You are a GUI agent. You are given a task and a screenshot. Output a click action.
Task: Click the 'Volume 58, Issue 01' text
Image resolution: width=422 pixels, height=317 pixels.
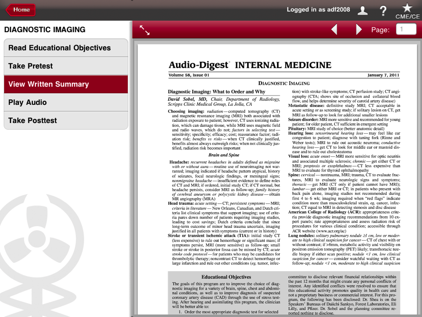pos(189,75)
